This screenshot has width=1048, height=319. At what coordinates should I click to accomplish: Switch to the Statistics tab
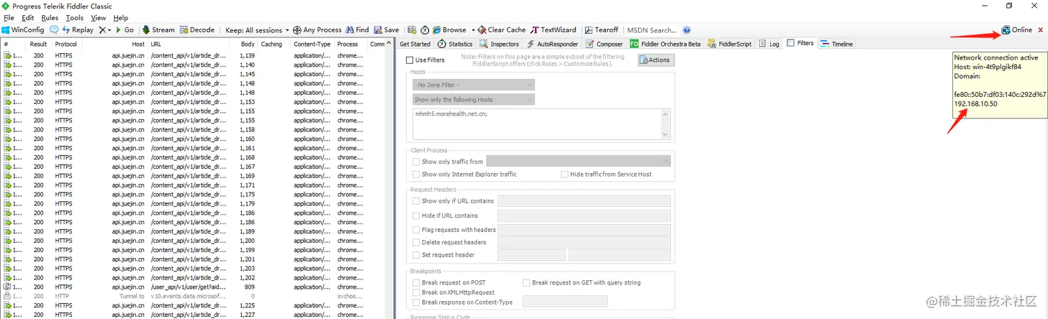[455, 44]
